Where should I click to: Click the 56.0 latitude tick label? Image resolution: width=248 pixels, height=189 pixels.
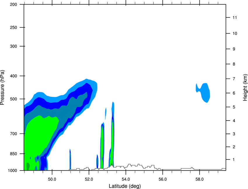(163, 179)
